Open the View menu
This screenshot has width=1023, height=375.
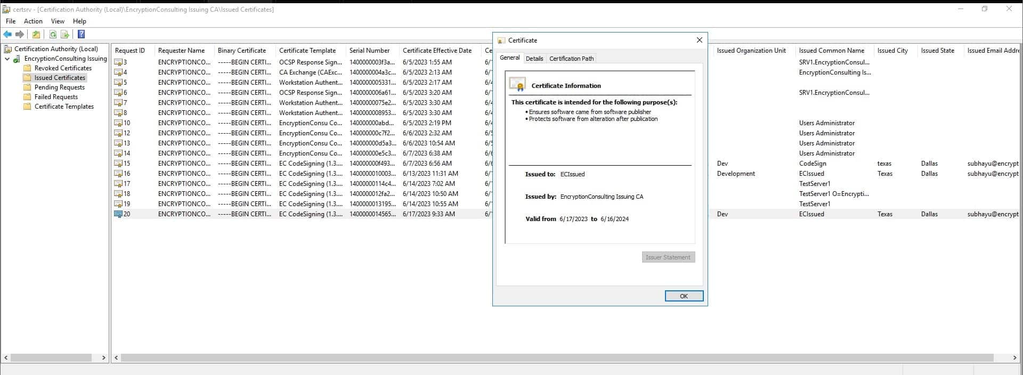coord(58,21)
